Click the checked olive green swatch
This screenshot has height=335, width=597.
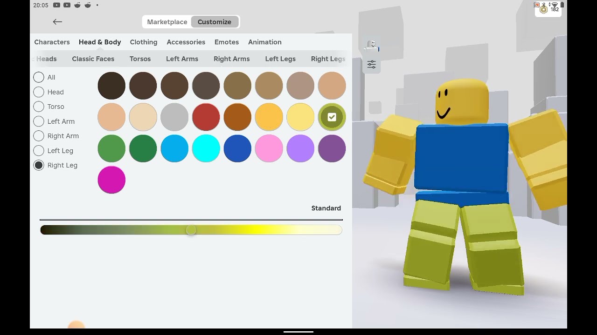(x=332, y=117)
